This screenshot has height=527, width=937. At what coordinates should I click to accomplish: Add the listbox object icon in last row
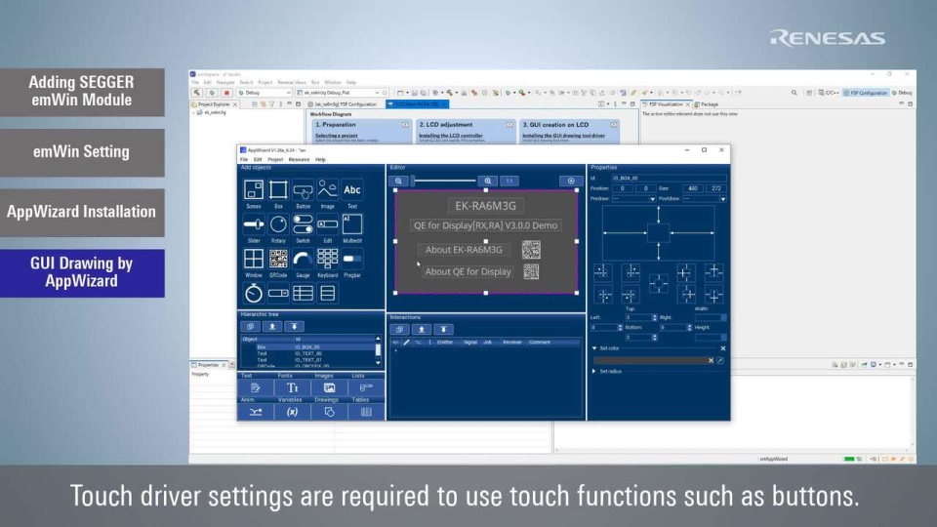pos(328,294)
